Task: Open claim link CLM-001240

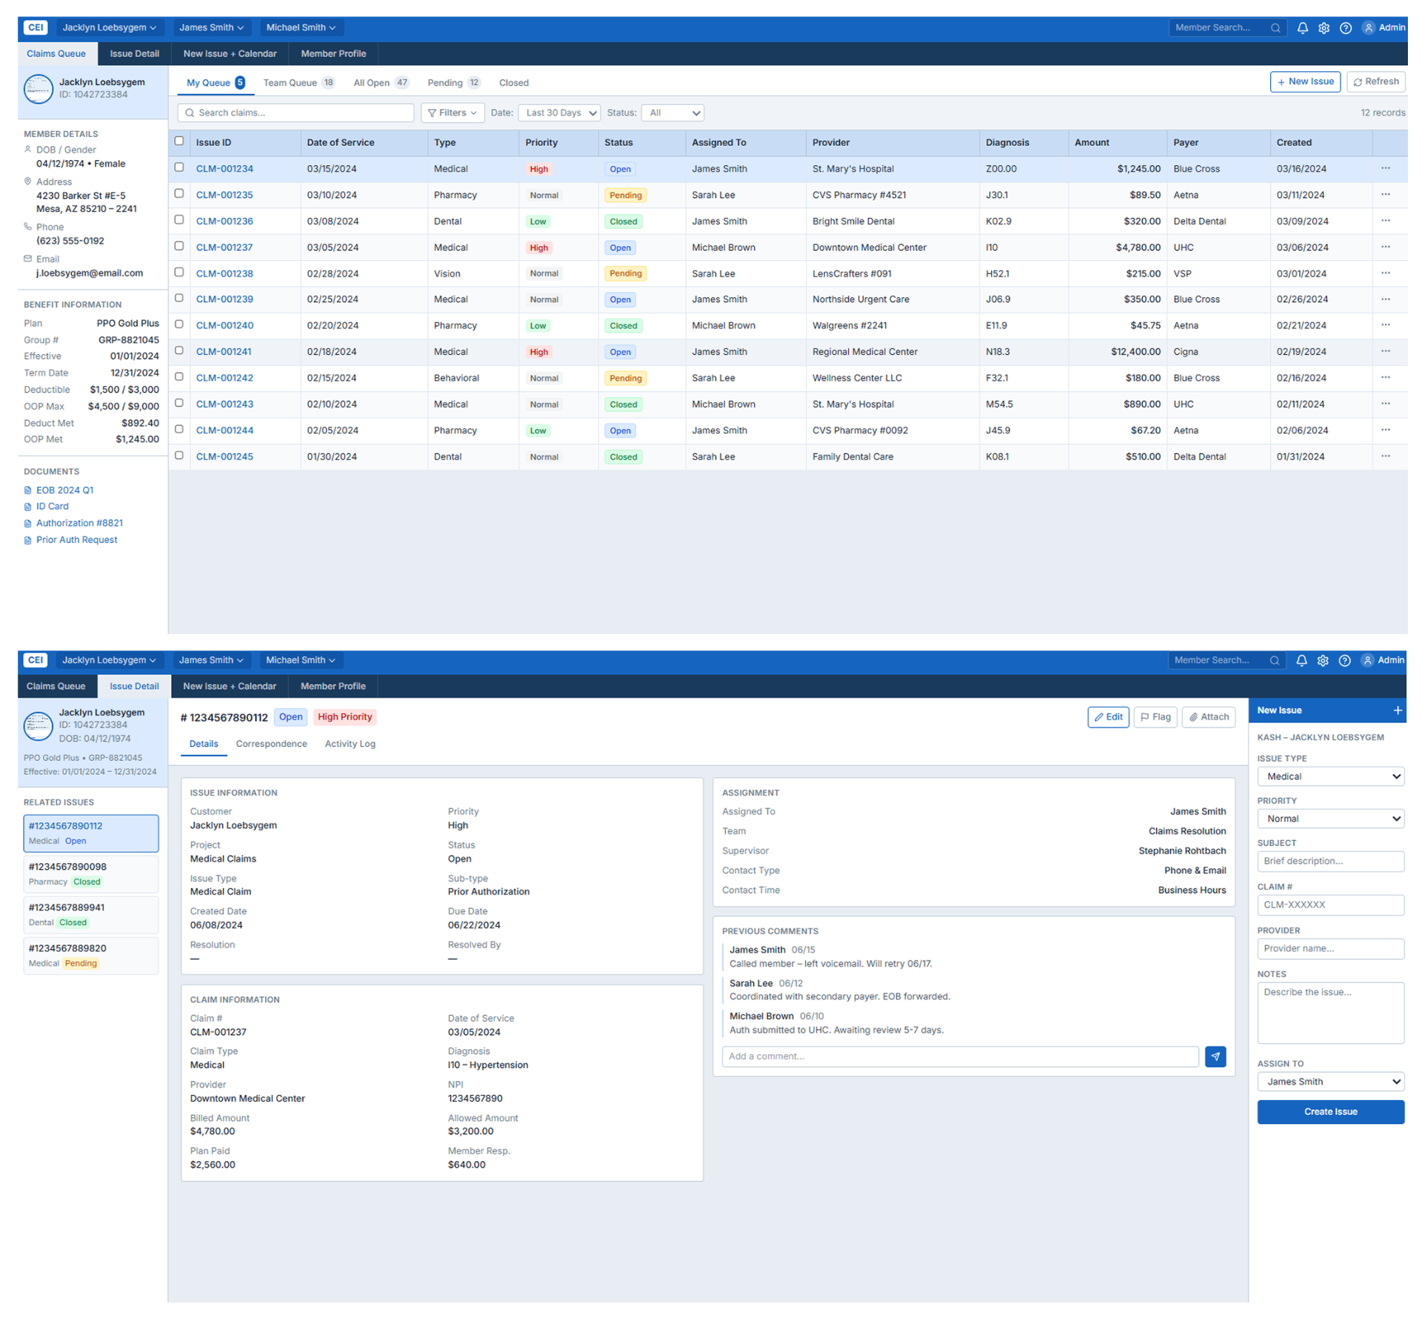Action: click(x=224, y=325)
